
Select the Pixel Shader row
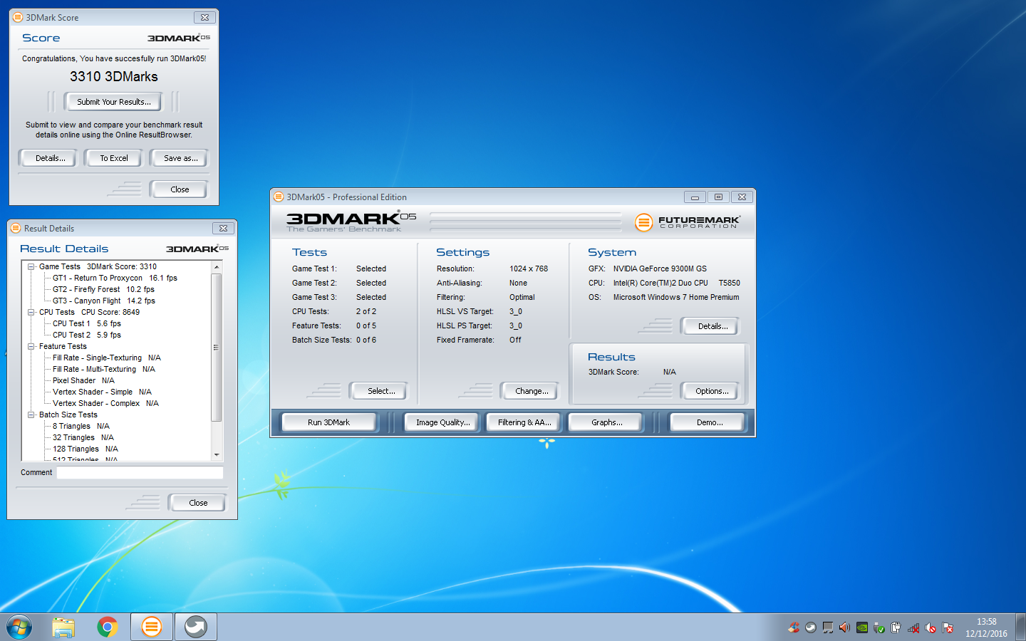83,381
